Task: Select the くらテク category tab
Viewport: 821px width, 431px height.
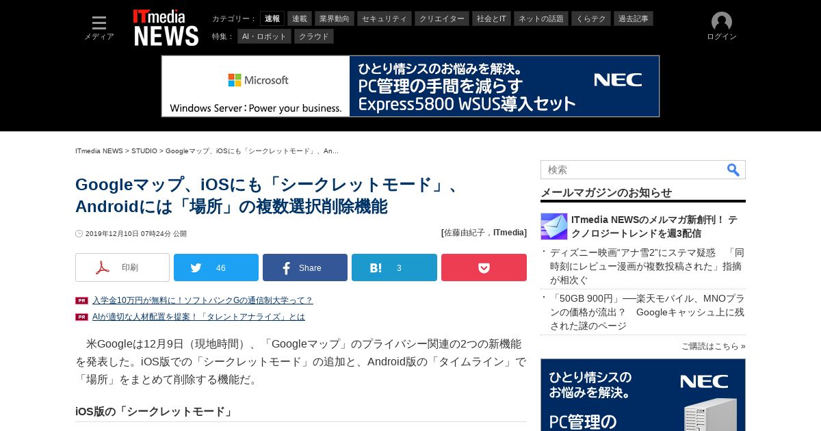Action: [591, 18]
